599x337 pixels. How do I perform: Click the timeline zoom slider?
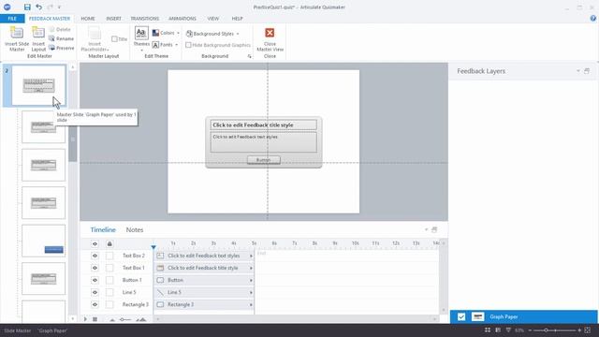[x=125, y=319]
